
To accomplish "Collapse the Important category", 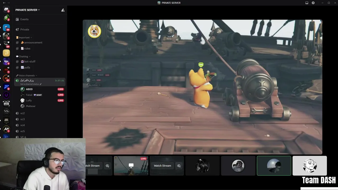I will (24, 37).
